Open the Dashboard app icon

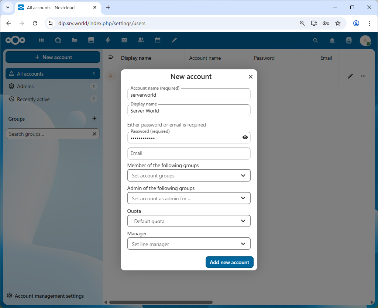coord(41,40)
